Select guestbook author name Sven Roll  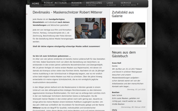click(117, 63)
